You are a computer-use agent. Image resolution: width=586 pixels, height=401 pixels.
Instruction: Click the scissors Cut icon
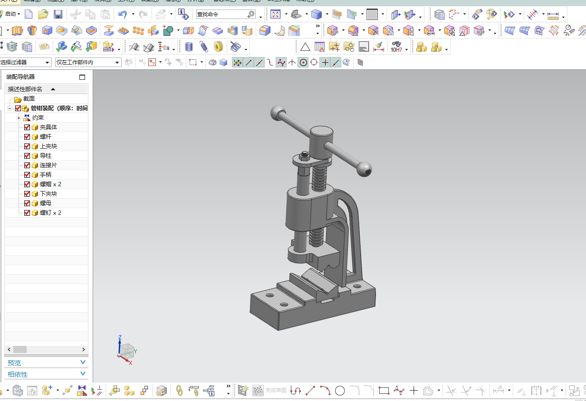[75, 14]
